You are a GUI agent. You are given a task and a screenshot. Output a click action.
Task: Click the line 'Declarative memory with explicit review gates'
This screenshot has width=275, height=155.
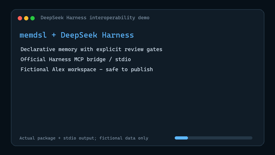click(x=91, y=49)
